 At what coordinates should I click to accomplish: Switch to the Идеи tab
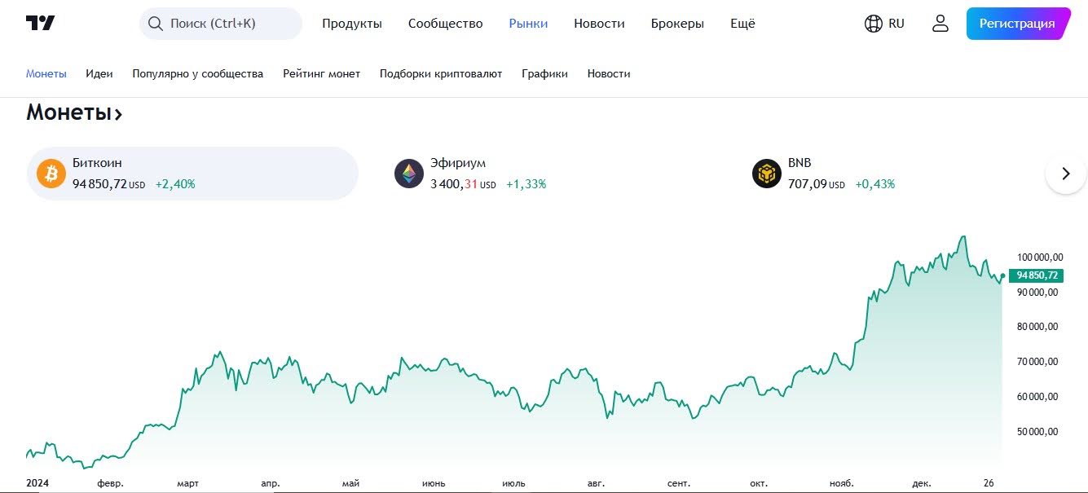(x=99, y=73)
